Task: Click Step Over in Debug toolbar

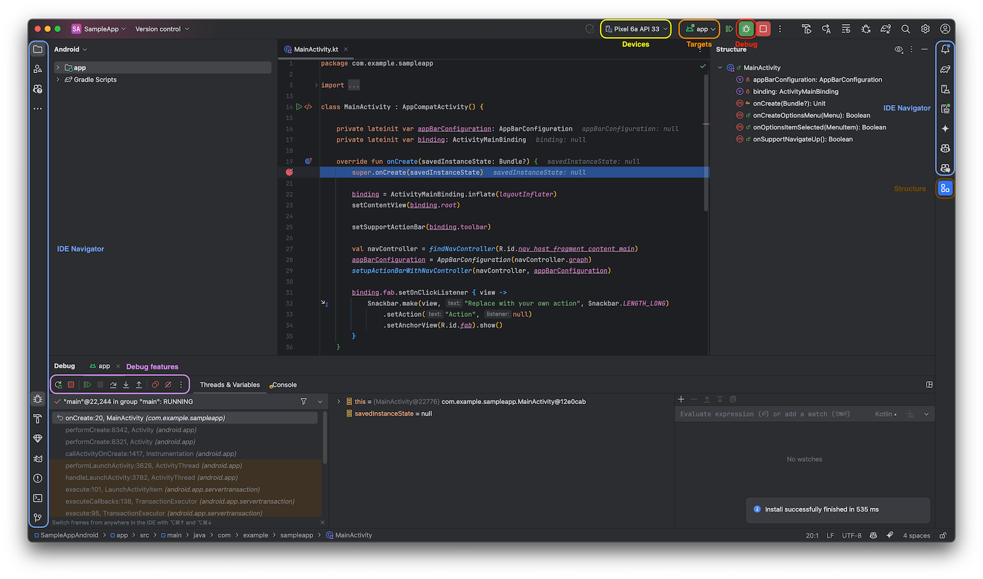Action: [113, 385]
